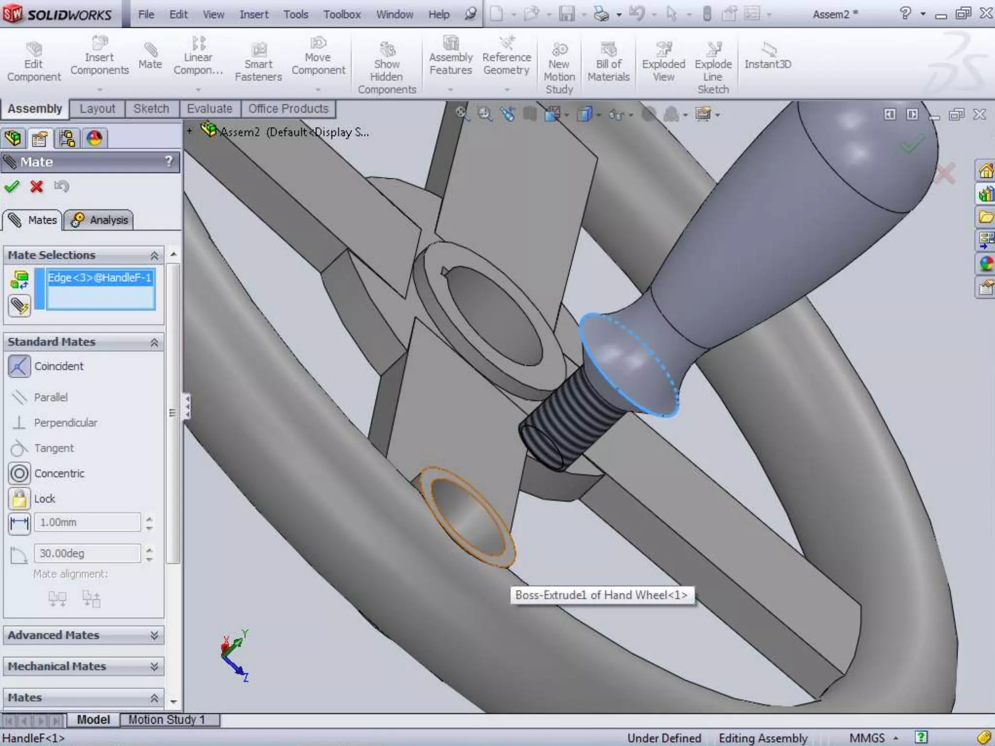The image size is (995, 746).
Task: Click the Coincident mate icon
Action: (x=19, y=366)
